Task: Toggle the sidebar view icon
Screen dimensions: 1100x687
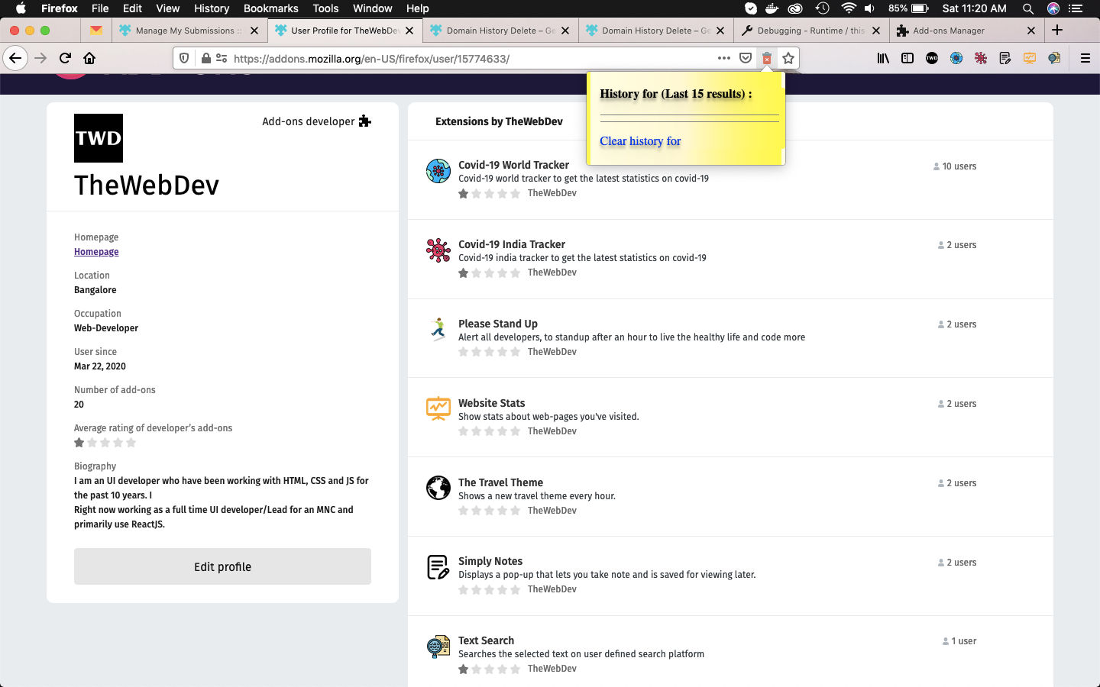Action: click(907, 58)
